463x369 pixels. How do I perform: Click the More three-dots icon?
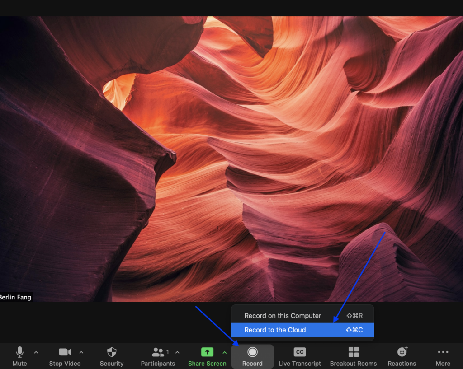[443, 352]
